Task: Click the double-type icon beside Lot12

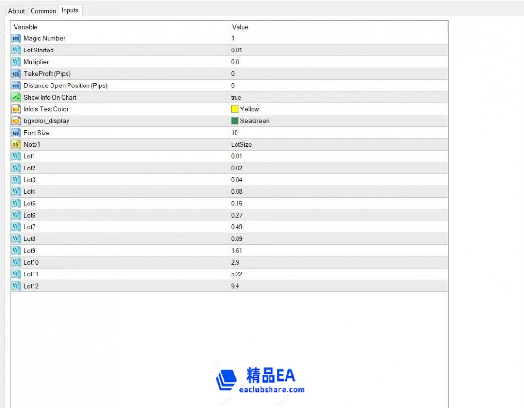Action: point(16,286)
